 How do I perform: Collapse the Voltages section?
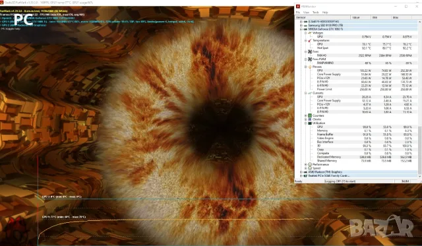click(306, 33)
